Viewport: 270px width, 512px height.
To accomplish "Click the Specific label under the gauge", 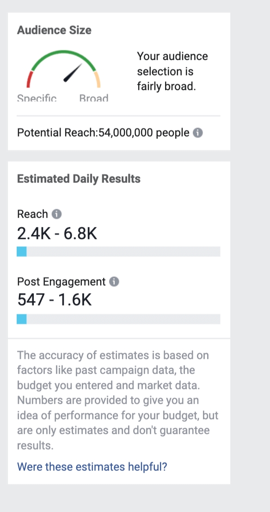I will coord(37,98).
